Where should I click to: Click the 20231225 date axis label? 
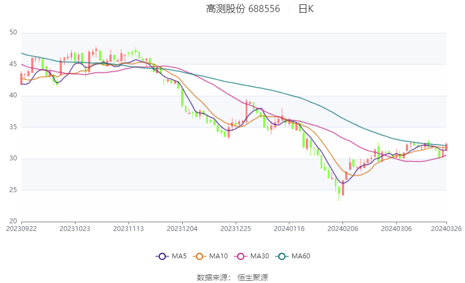point(236,229)
